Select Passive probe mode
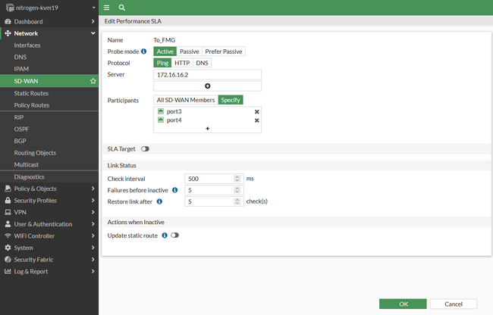Image resolution: width=493 pixels, height=315 pixels. (x=189, y=51)
